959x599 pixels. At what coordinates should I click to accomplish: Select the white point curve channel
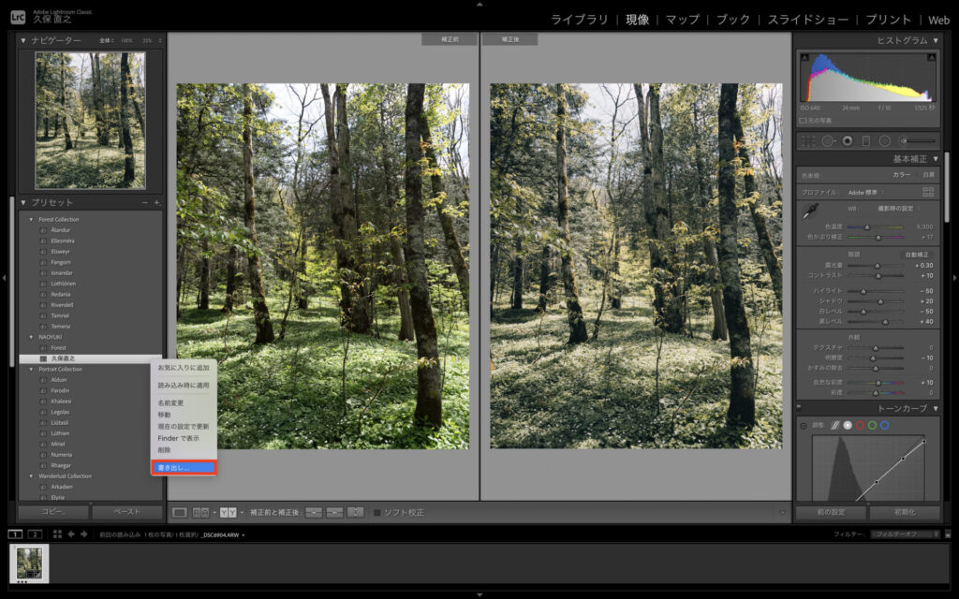tap(848, 426)
